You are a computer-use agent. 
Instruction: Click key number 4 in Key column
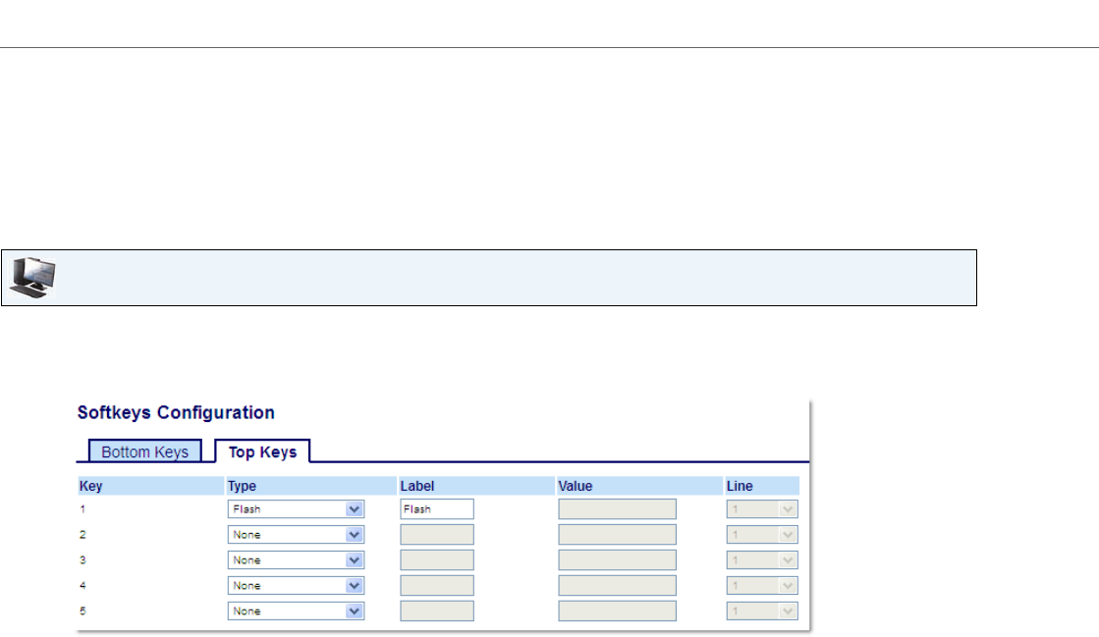(82, 585)
